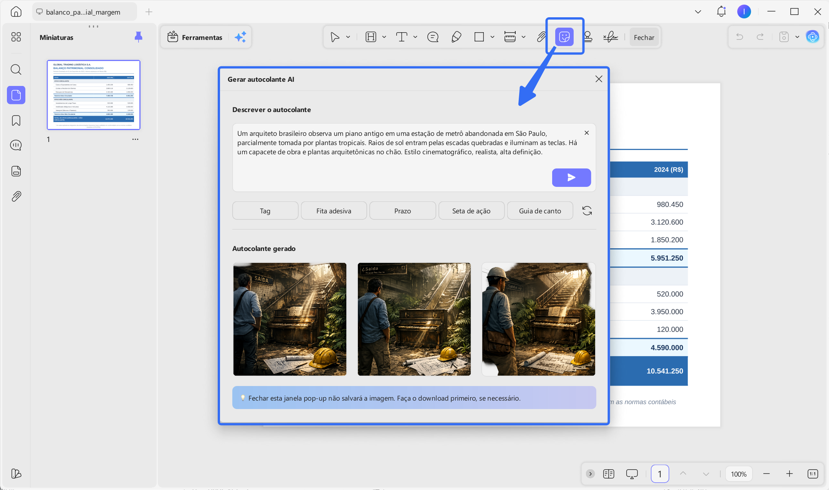829x490 pixels.
Task: Open the attachments panel in sidebar
Action: point(16,196)
